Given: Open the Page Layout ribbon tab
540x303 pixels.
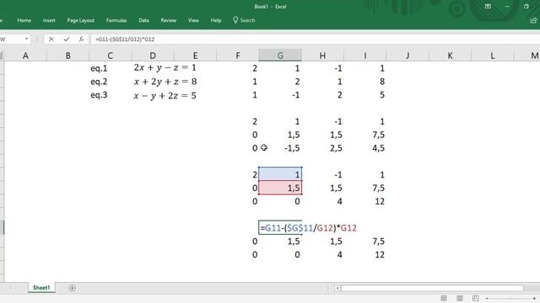Looking at the screenshot, I should point(81,20).
